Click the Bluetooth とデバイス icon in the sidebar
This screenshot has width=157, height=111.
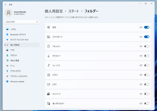click(7, 34)
